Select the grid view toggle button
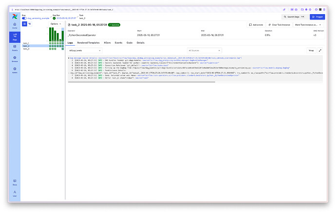 pos(25,23)
